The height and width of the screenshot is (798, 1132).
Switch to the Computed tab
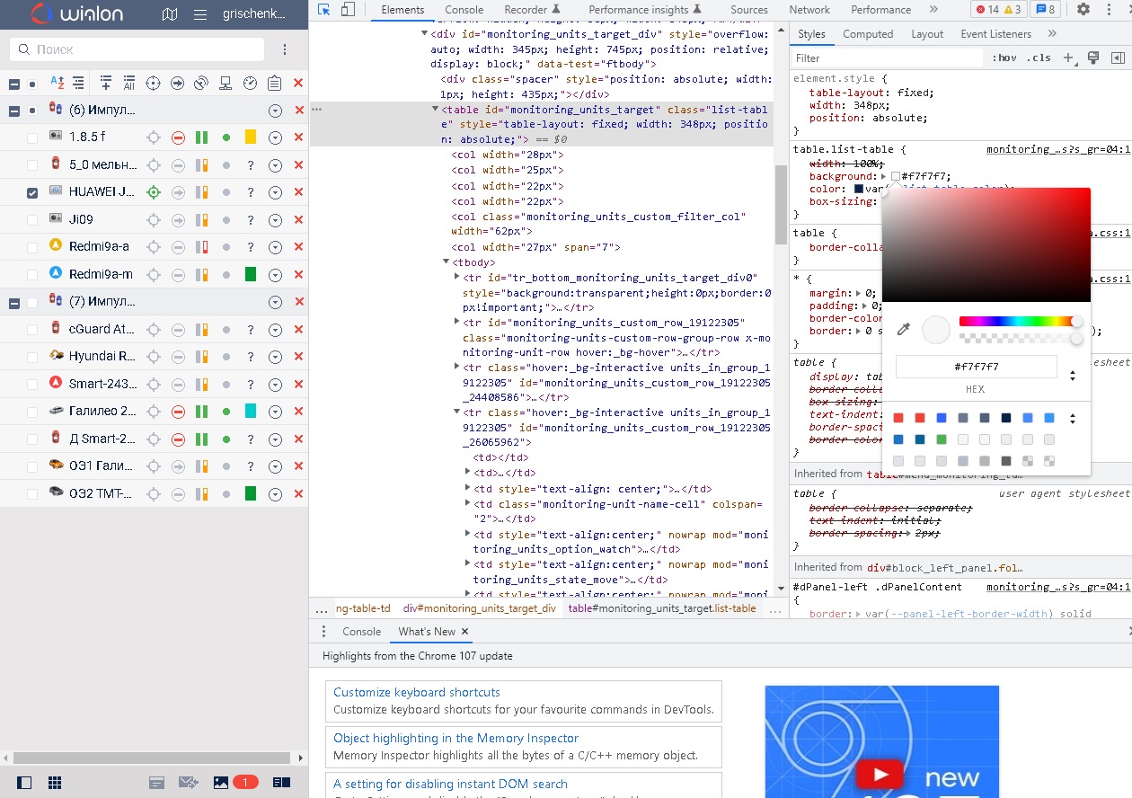(x=867, y=34)
